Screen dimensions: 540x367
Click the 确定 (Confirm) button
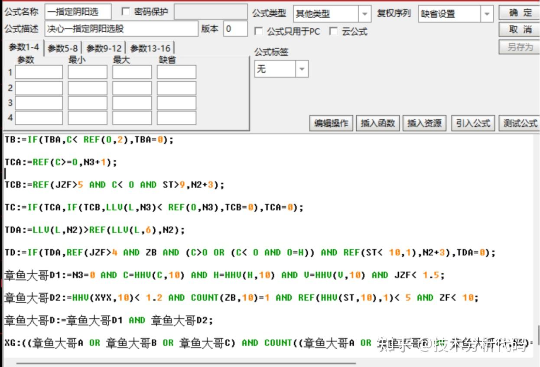click(x=518, y=13)
